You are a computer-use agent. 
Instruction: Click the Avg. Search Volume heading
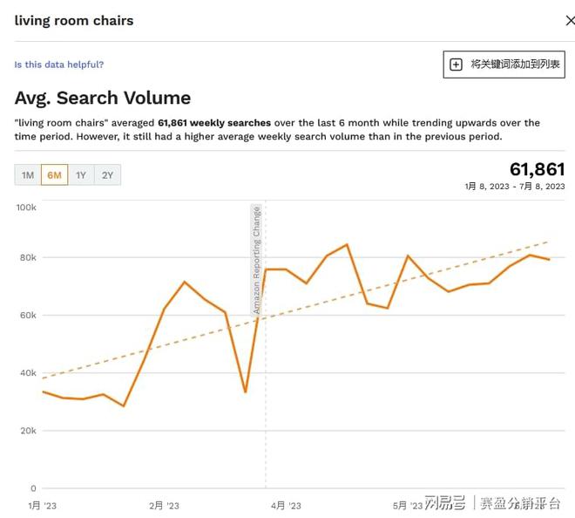point(103,98)
